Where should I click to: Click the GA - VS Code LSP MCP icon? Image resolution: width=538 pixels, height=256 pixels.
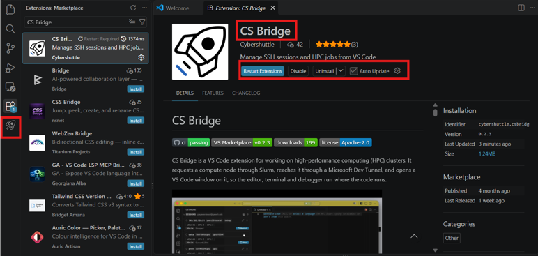tap(37, 174)
